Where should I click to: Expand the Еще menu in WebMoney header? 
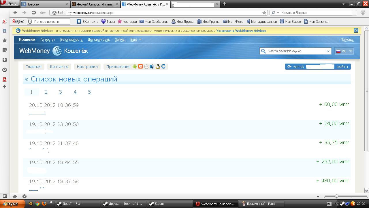[x=136, y=40]
